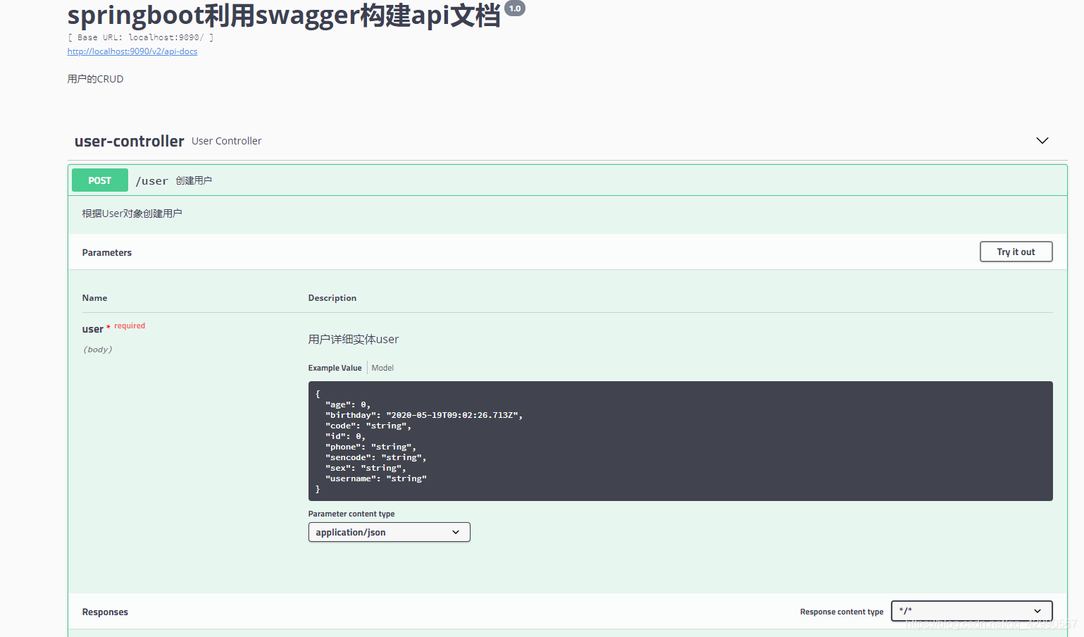Click the 创建用户 summary text
Screen dimensions: 1084x637
point(194,181)
